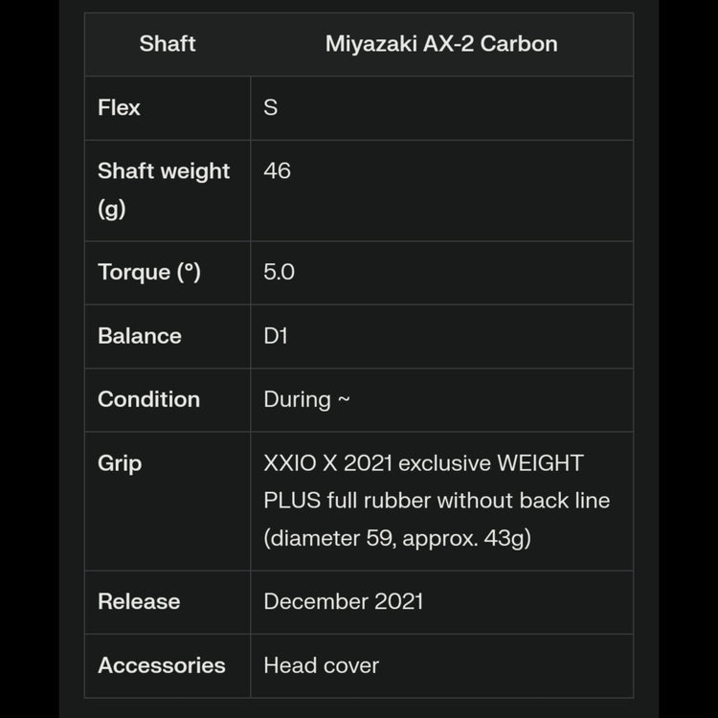The height and width of the screenshot is (718, 718).
Task: Select the Balance row label
Action: click(140, 336)
